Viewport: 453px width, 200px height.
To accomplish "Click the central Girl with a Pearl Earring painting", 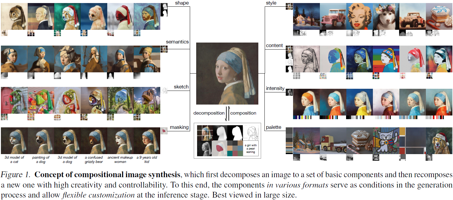I will (227, 73).
